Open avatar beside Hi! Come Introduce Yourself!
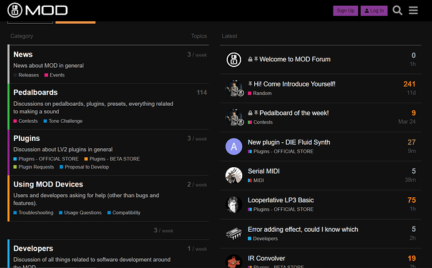Screen dimensions: 432x268 (234, 88)
